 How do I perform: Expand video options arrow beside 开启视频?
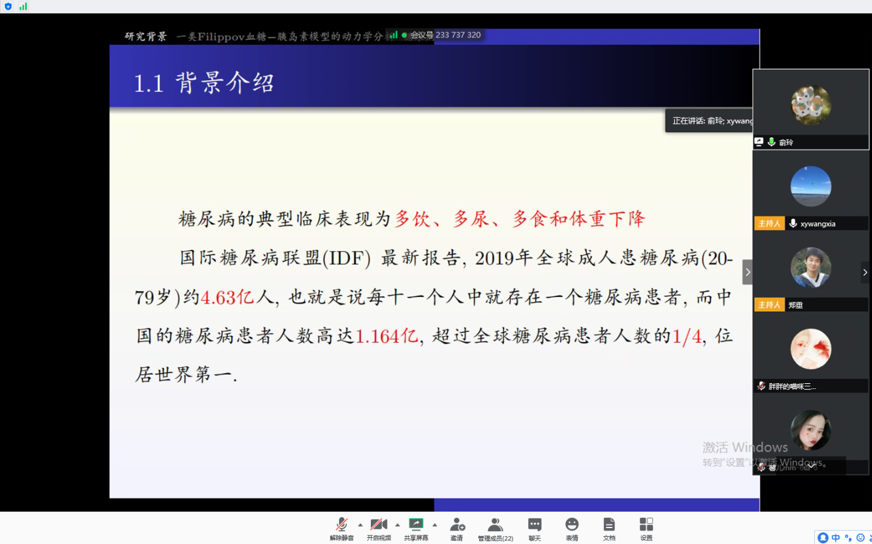click(398, 524)
